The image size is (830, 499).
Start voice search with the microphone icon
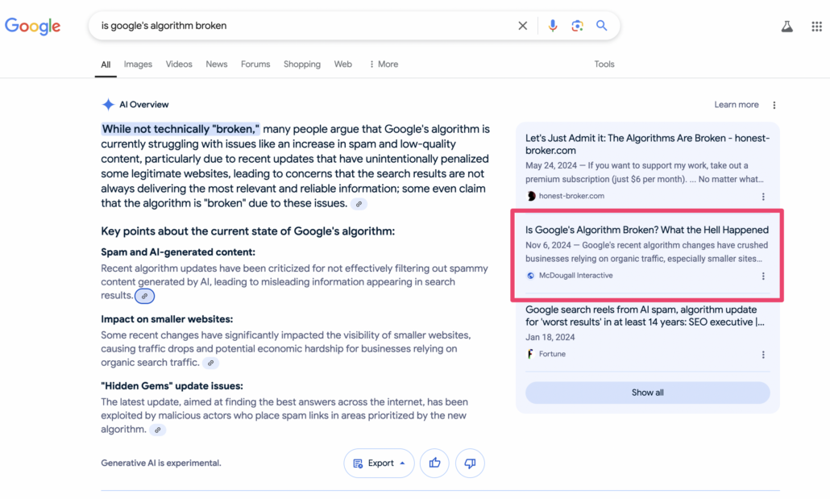click(x=553, y=26)
